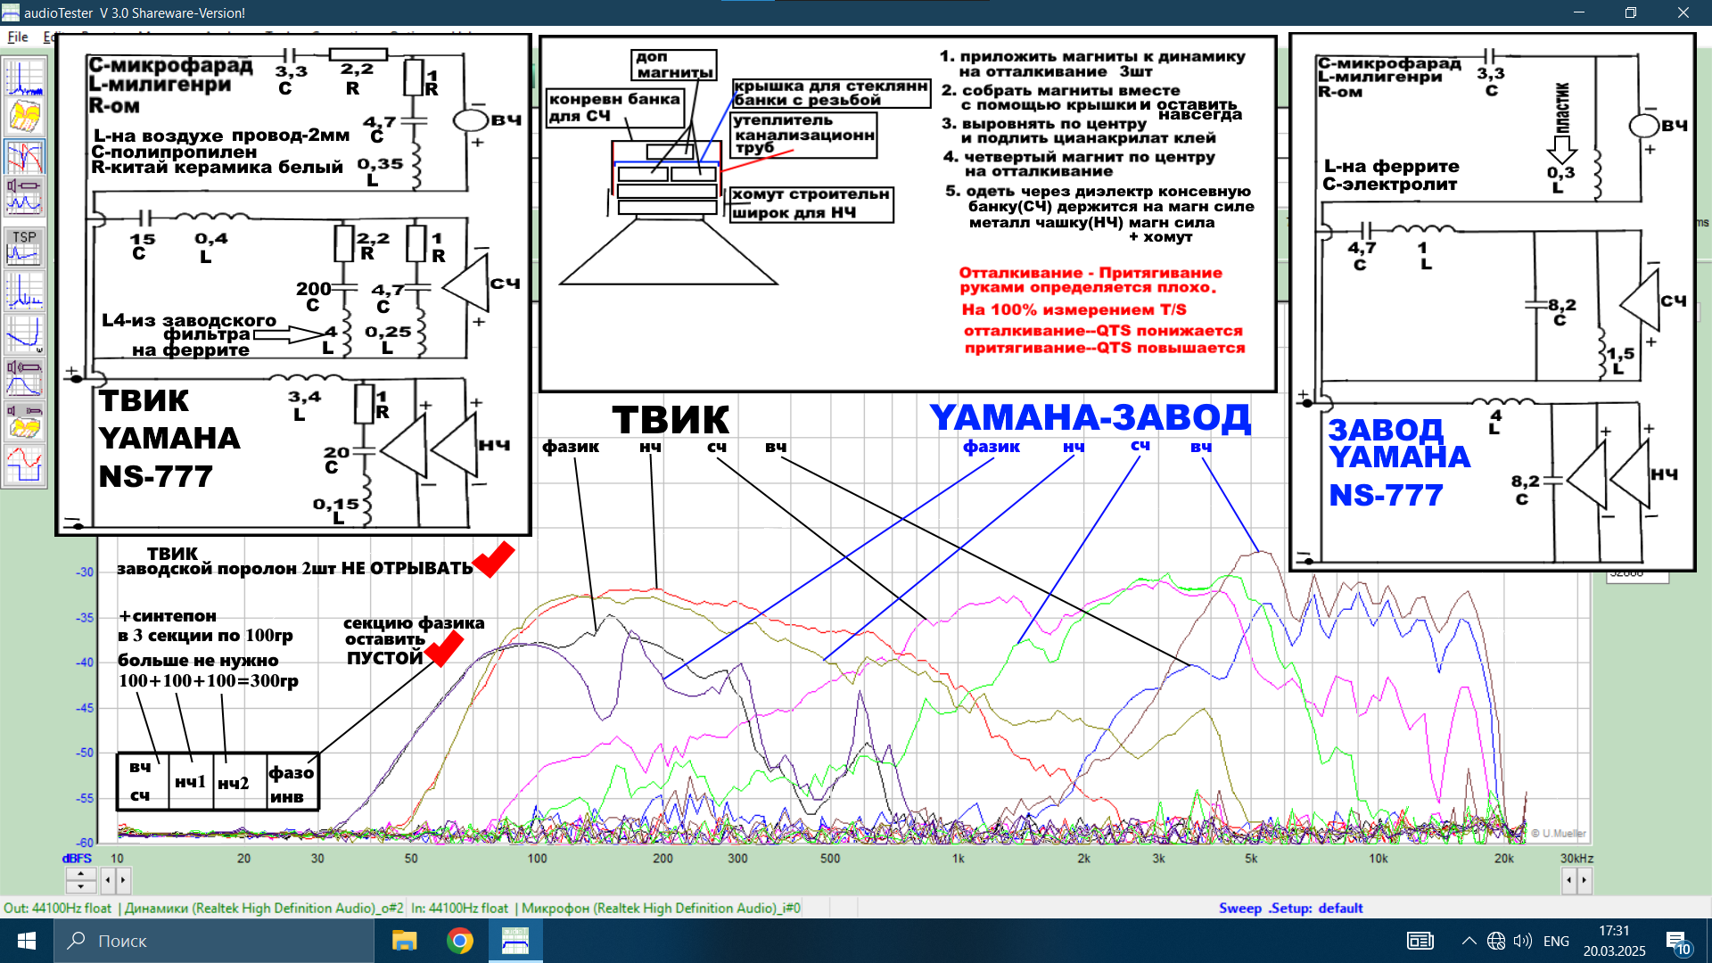Screen dimensions: 1712x963
Task: Open the File menu
Action: click(x=17, y=37)
